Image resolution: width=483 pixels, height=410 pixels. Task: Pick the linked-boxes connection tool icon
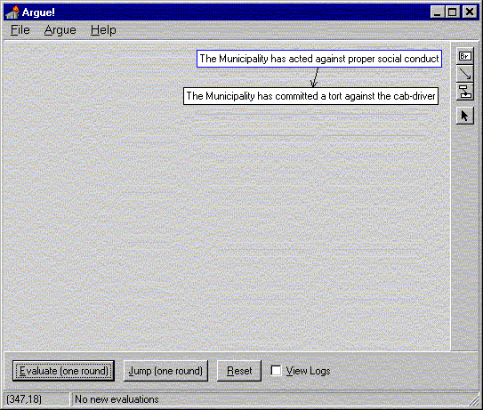click(x=464, y=92)
